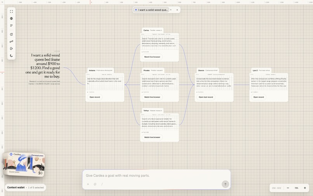Click the canvas coordinate readout 158 -322
313x196 pixels.
276,188
